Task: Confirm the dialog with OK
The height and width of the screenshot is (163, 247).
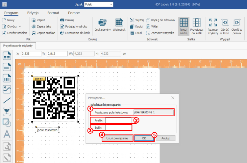Action: tap(144, 138)
